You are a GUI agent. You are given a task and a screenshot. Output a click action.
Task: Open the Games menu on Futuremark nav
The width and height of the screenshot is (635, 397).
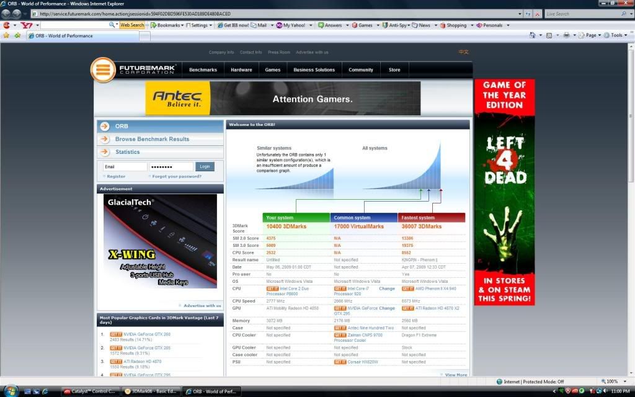pos(273,69)
